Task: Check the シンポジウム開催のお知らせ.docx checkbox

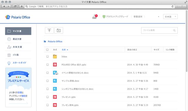Action: [x=48, y=89]
